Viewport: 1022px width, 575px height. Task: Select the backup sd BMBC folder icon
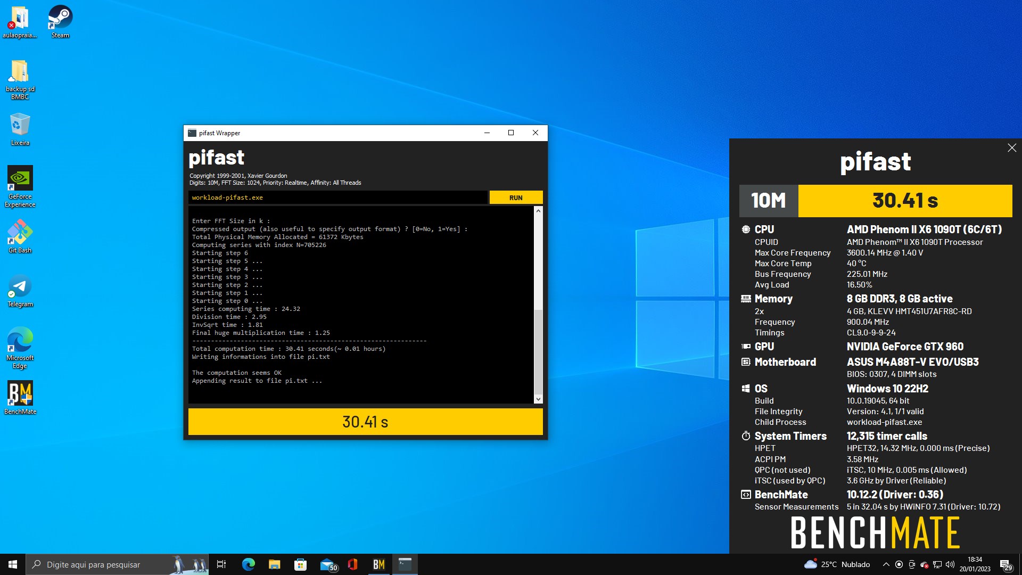point(20,80)
